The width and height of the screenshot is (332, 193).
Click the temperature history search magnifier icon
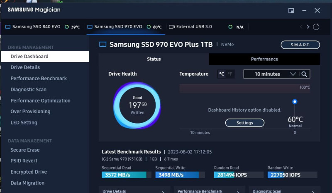(304, 74)
